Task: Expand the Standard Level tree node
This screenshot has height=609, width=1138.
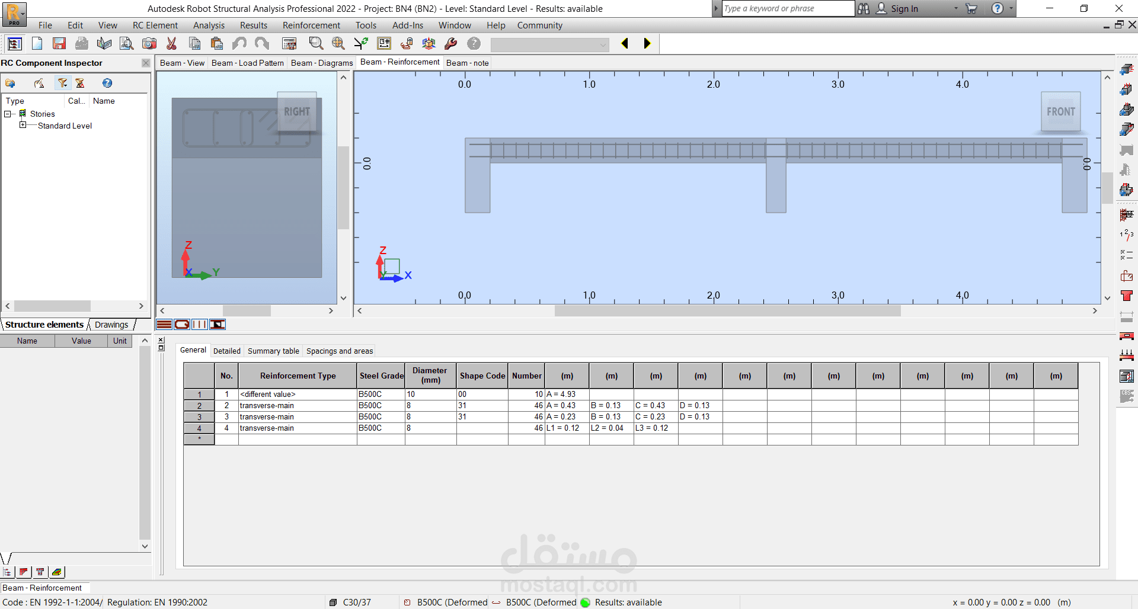Action: pyautogui.click(x=23, y=125)
